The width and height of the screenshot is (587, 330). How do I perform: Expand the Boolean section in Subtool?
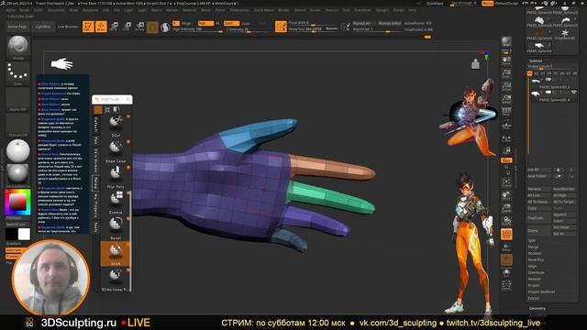point(534,253)
